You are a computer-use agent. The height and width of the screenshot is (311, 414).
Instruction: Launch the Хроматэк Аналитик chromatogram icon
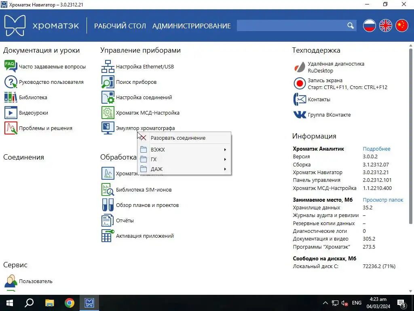click(x=108, y=173)
